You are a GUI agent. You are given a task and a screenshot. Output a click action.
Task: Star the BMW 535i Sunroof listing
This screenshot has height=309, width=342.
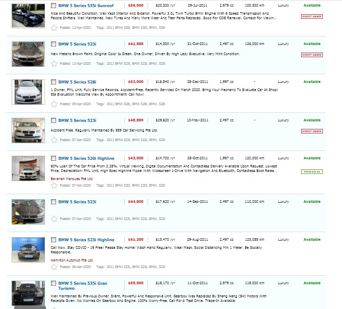tap(54, 28)
